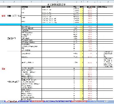The image size is (114, 104).
Task: Click the 品牌 header cell
Action: tap(9, 7)
